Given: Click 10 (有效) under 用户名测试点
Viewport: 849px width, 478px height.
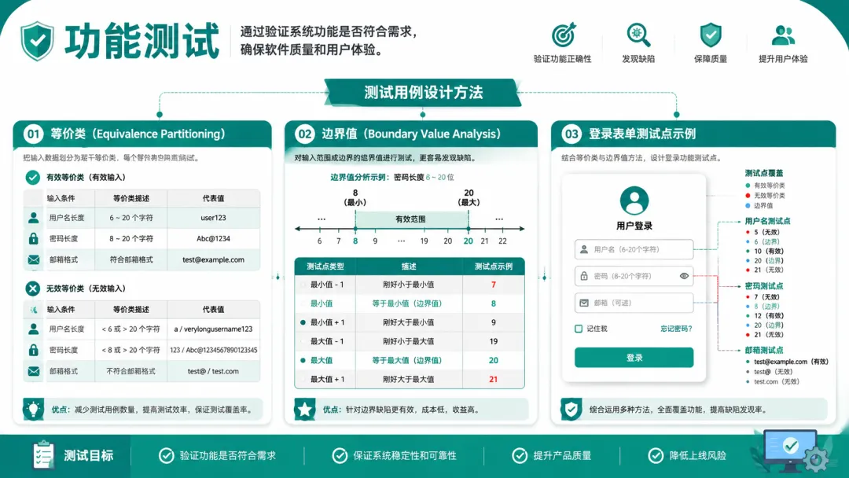Looking at the screenshot, I should (x=768, y=251).
